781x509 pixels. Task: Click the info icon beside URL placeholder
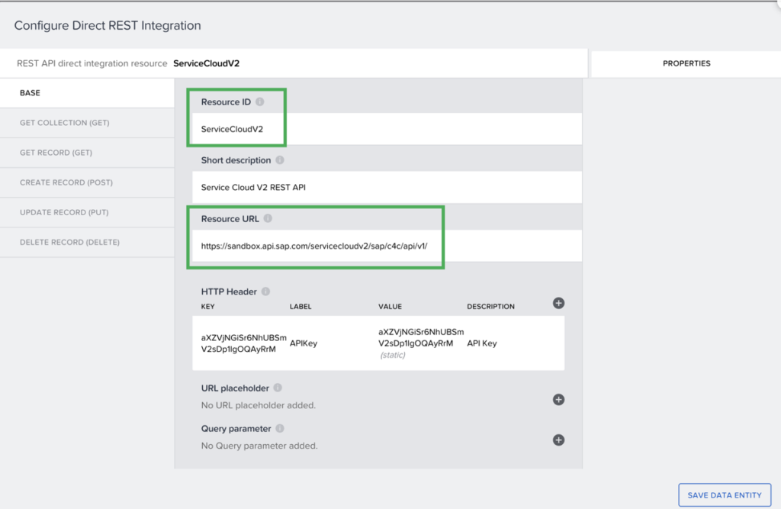(278, 388)
